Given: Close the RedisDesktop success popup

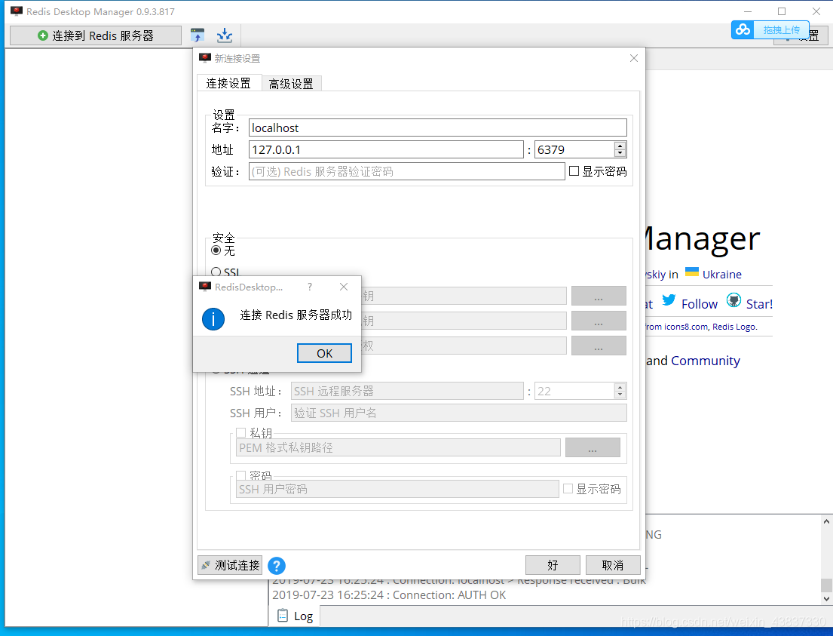Looking at the screenshot, I should (344, 287).
